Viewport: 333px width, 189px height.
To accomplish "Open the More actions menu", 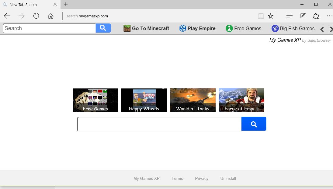I will tap(329, 16).
